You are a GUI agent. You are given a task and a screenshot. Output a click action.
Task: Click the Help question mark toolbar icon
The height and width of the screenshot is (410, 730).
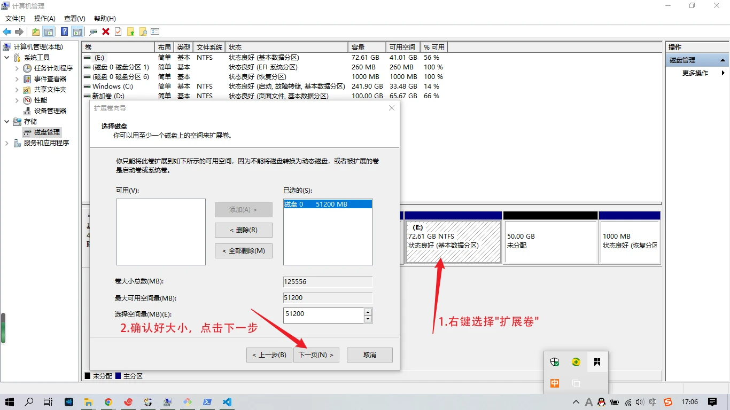tap(64, 31)
